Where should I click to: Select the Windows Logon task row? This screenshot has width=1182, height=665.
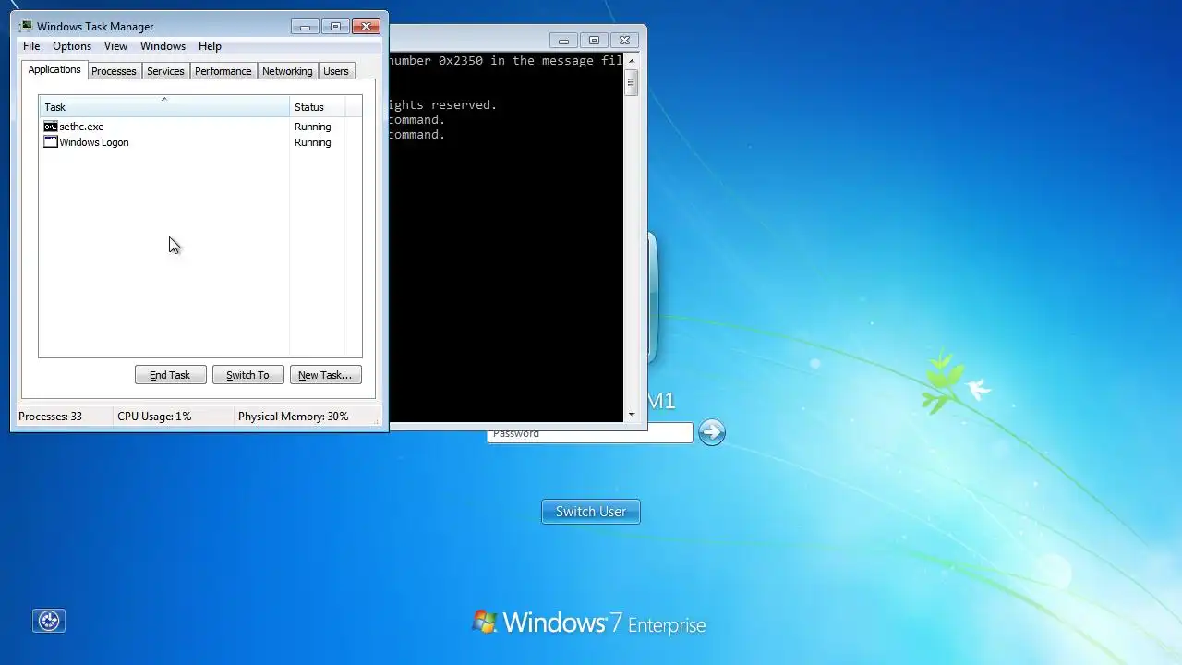click(194, 142)
